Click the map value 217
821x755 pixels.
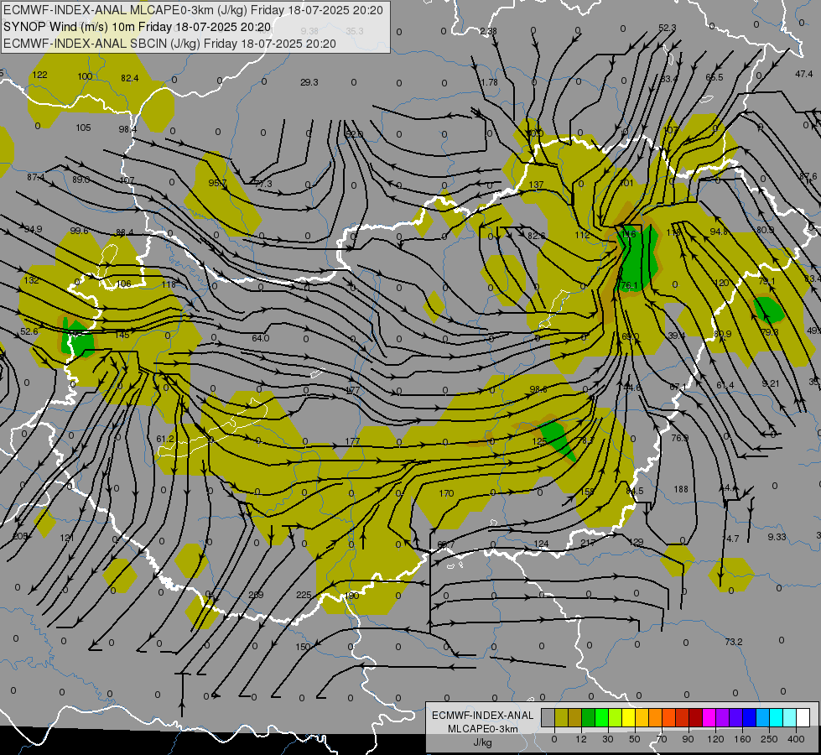(x=588, y=543)
